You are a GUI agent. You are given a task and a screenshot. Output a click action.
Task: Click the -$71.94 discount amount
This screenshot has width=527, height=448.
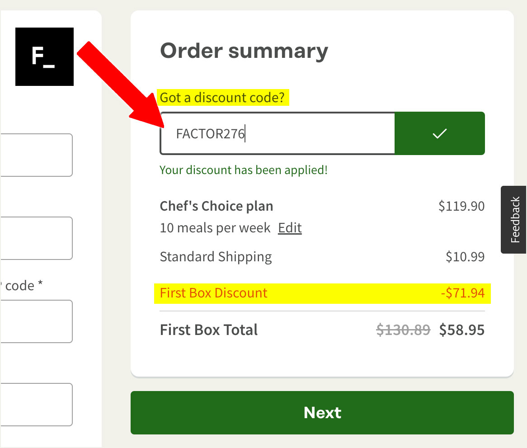462,293
